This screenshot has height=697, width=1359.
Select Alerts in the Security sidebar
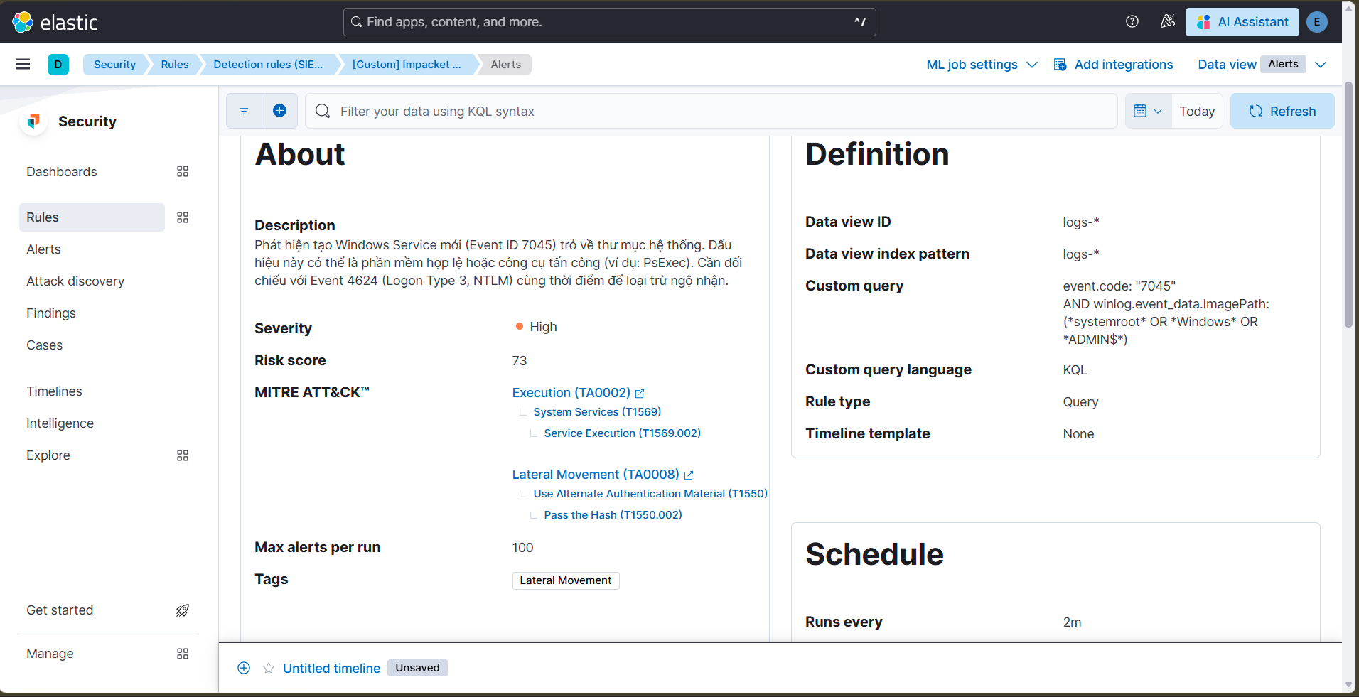pos(43,249)
